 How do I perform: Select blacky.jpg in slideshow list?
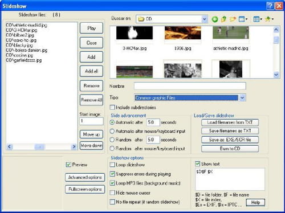(x=19, y=45)
